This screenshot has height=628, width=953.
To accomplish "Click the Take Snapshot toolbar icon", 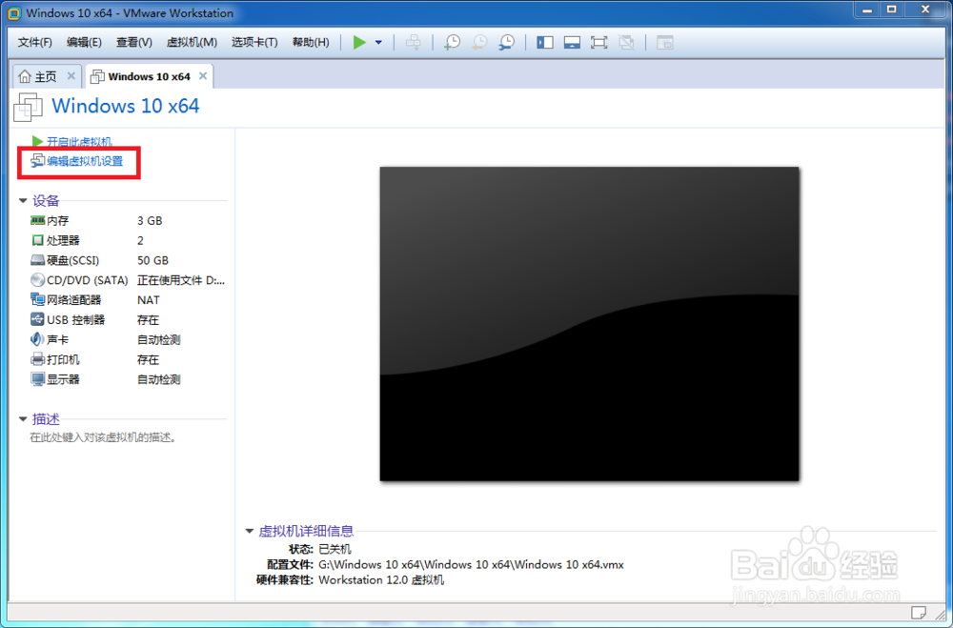I will (452, 43).
